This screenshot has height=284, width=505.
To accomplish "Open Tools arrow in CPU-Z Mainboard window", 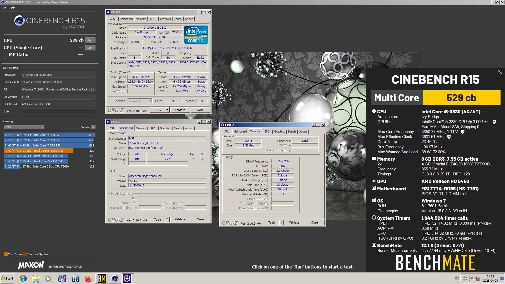I will [167, 219].
